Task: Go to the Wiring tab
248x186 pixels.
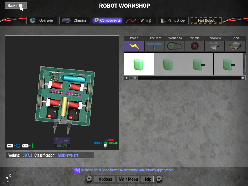Action: 140,20
